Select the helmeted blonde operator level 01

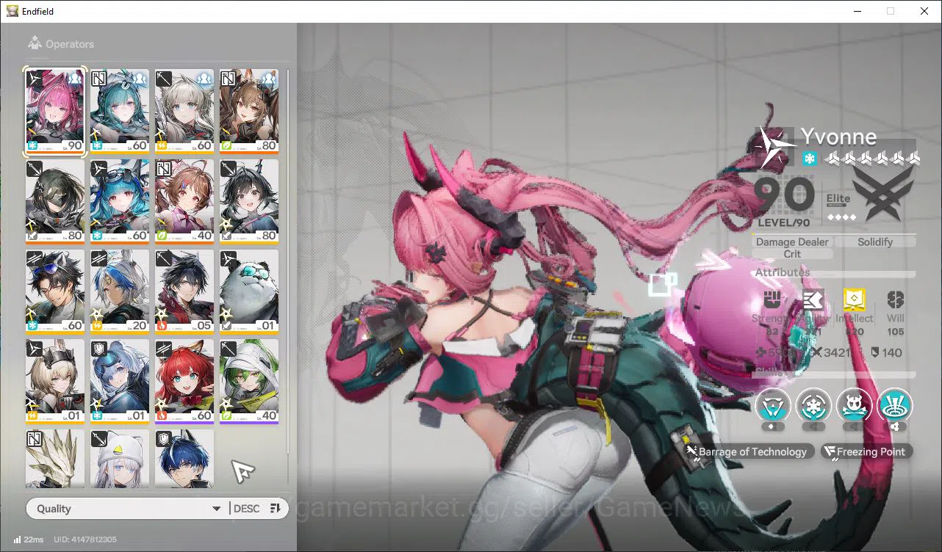click(55, 382)
